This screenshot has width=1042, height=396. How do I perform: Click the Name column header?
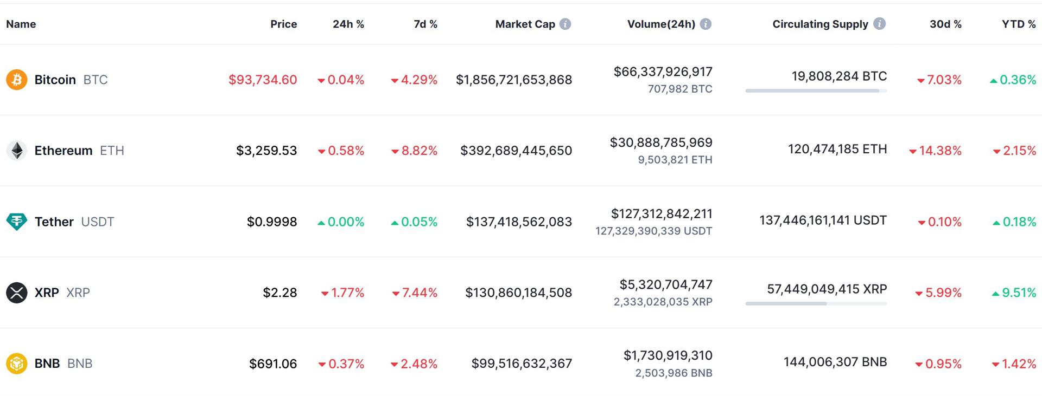click(21, 24)
